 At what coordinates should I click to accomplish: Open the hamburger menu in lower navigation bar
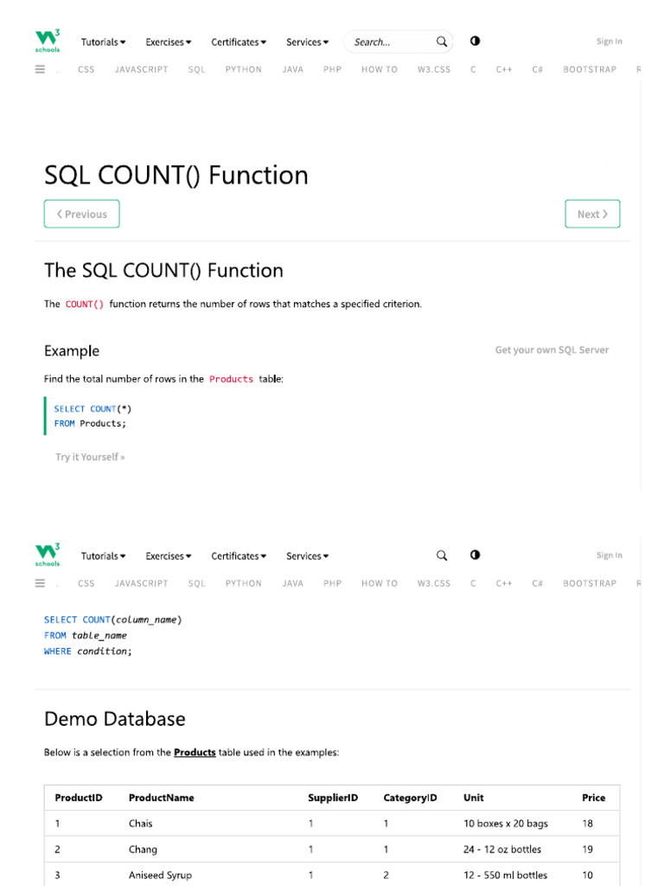40,583
